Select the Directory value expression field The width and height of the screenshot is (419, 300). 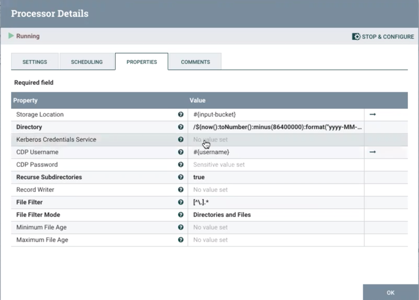pos(277,127)
